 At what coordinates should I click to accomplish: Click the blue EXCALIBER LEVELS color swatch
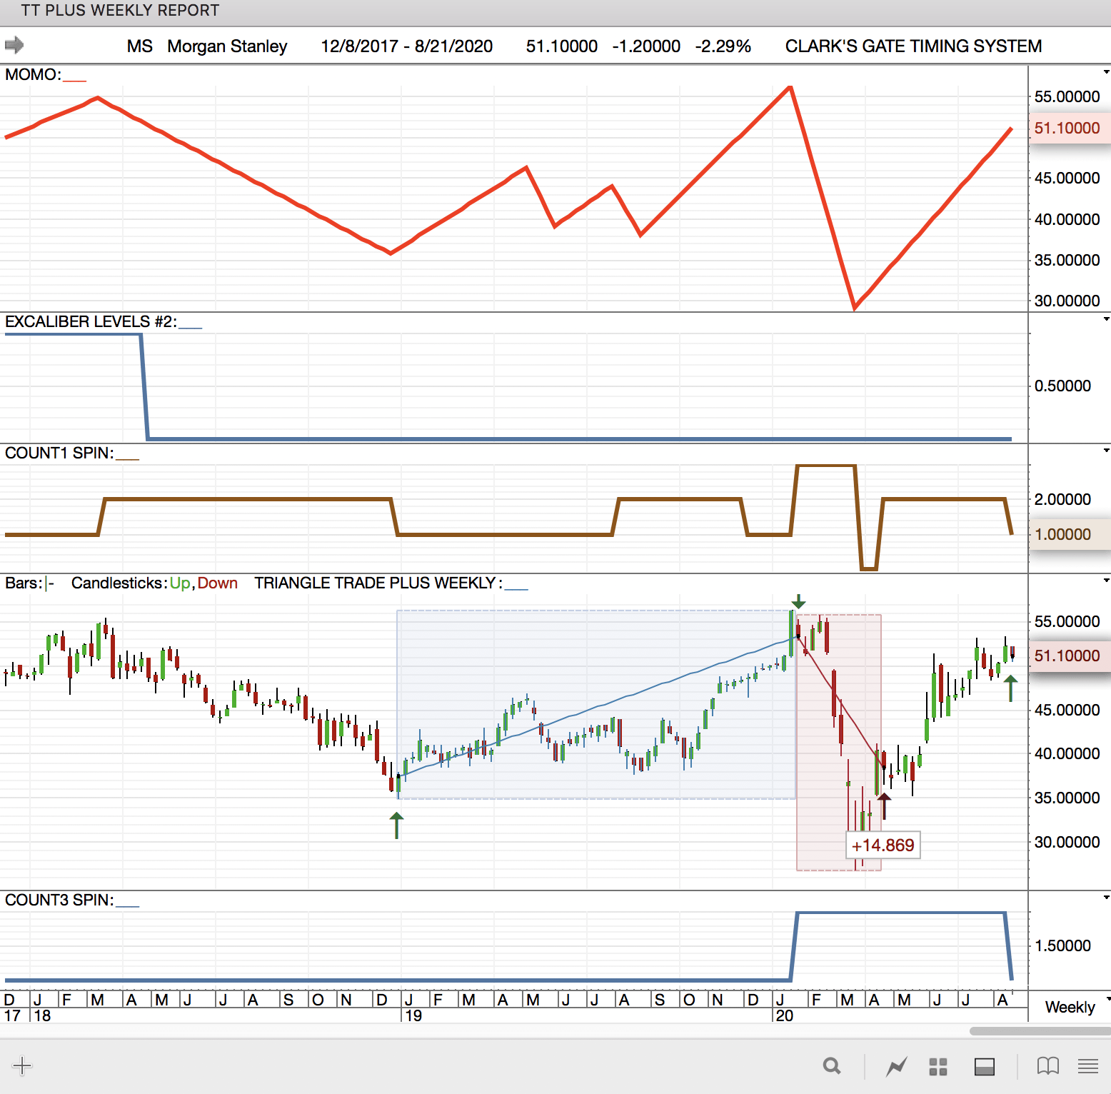coord(190,328)
